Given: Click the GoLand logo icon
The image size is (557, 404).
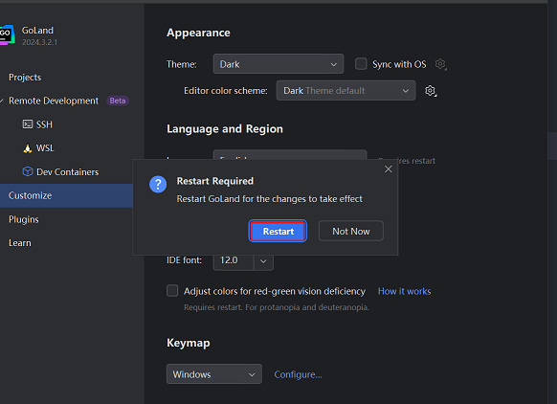Looking at the screenshot, I should [7, 34].
